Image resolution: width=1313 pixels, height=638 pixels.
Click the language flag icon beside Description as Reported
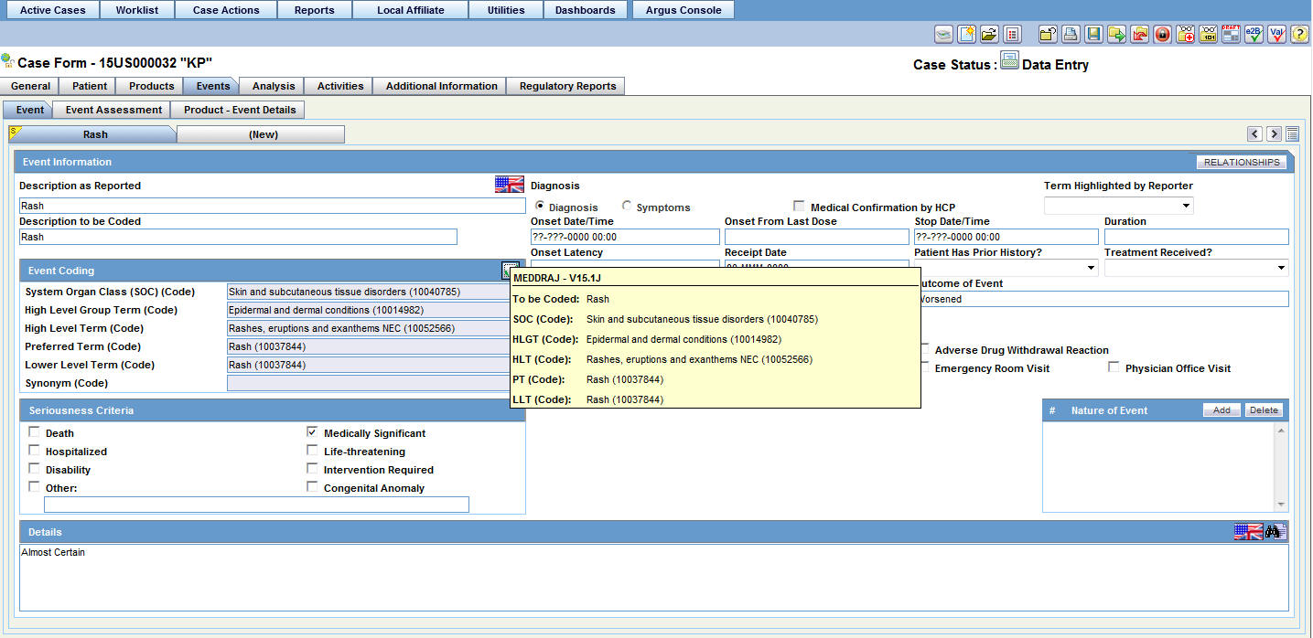coord(510,185)
